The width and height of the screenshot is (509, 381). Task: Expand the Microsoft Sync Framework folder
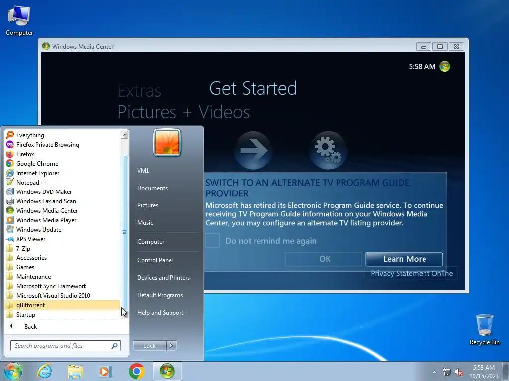click(x=62, y=286)
